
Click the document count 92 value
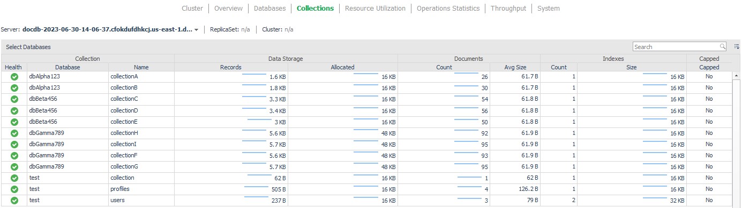pos(484,133)
